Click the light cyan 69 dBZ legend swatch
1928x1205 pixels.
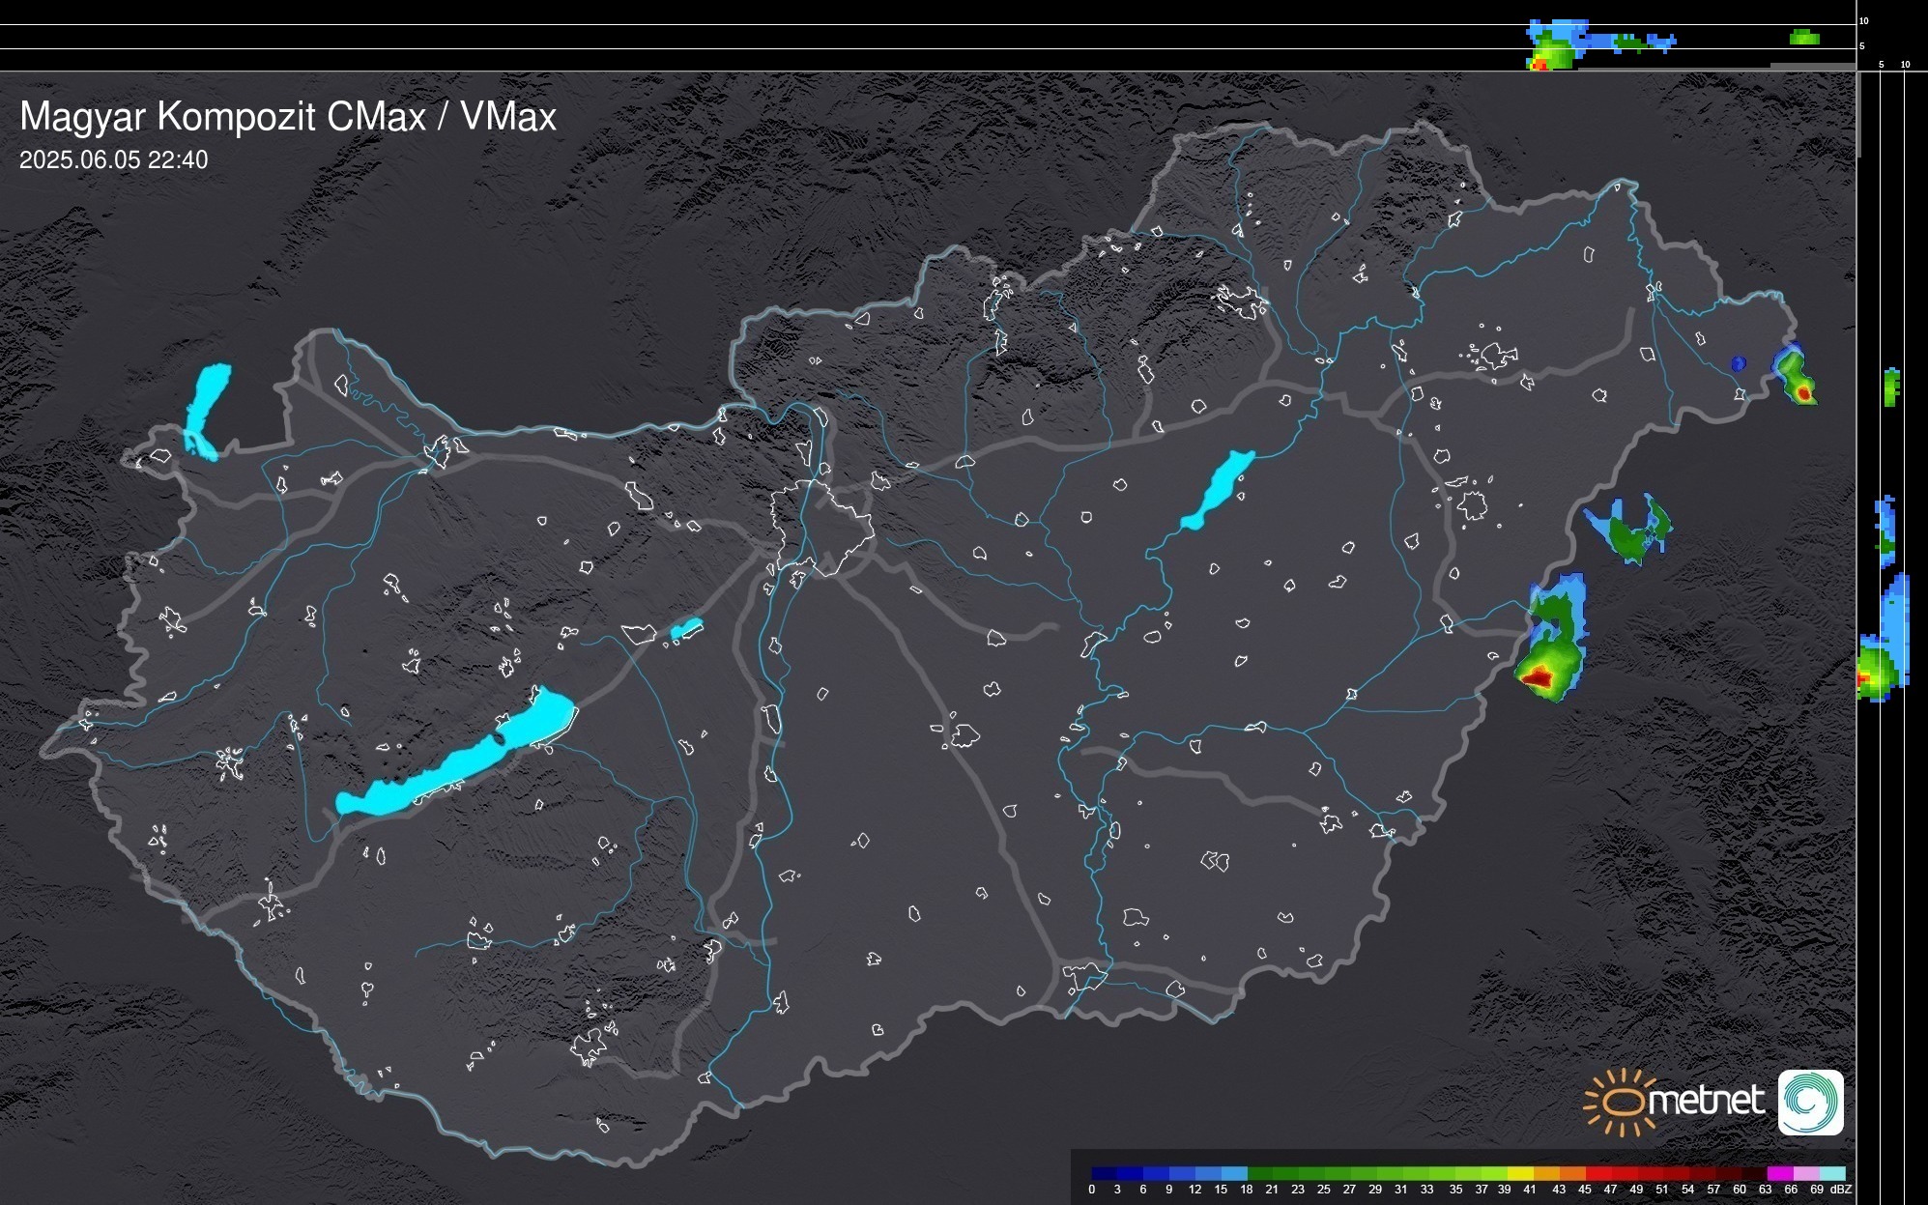1831,1174
